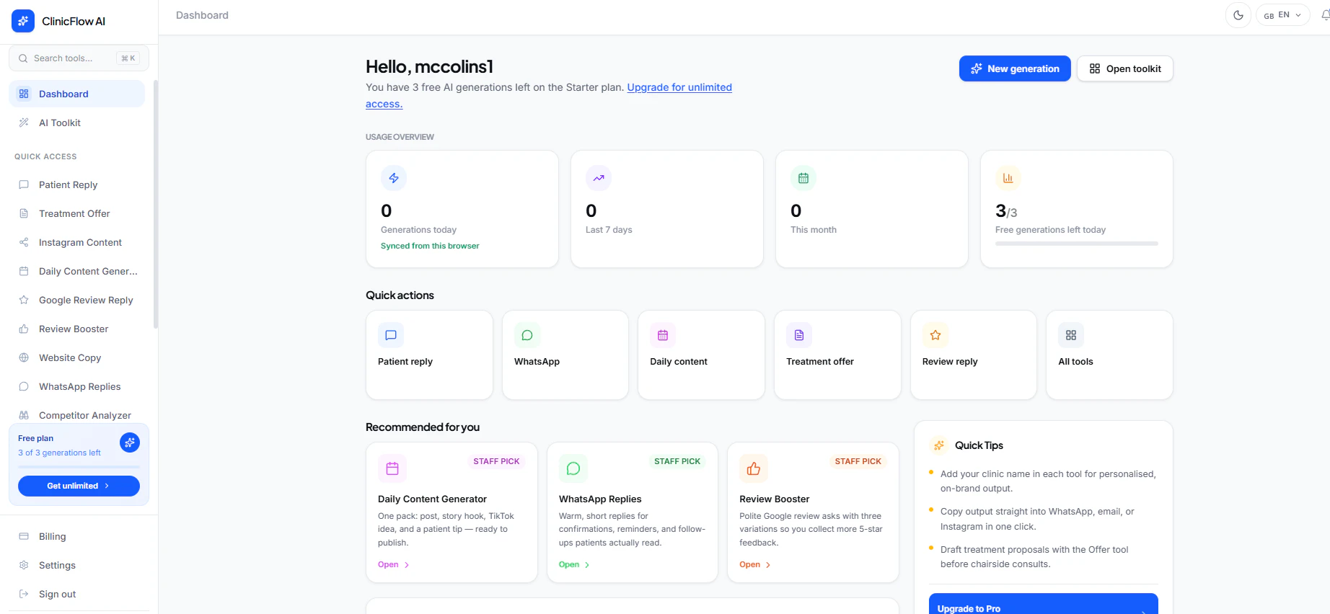The image size is (1330, 614).
Task: Click the sidebar plan generations progress bar
Action: (x=79, y=467)
